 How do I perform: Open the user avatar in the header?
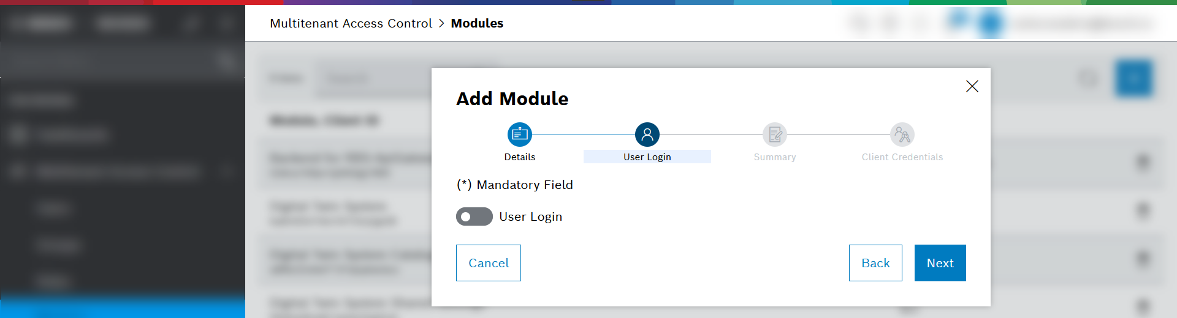(990, 23)
